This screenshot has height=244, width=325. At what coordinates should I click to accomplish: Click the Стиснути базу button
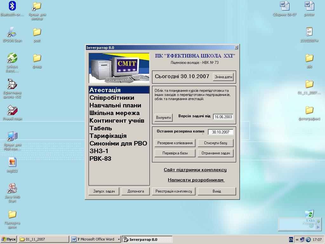pos(216,143)
